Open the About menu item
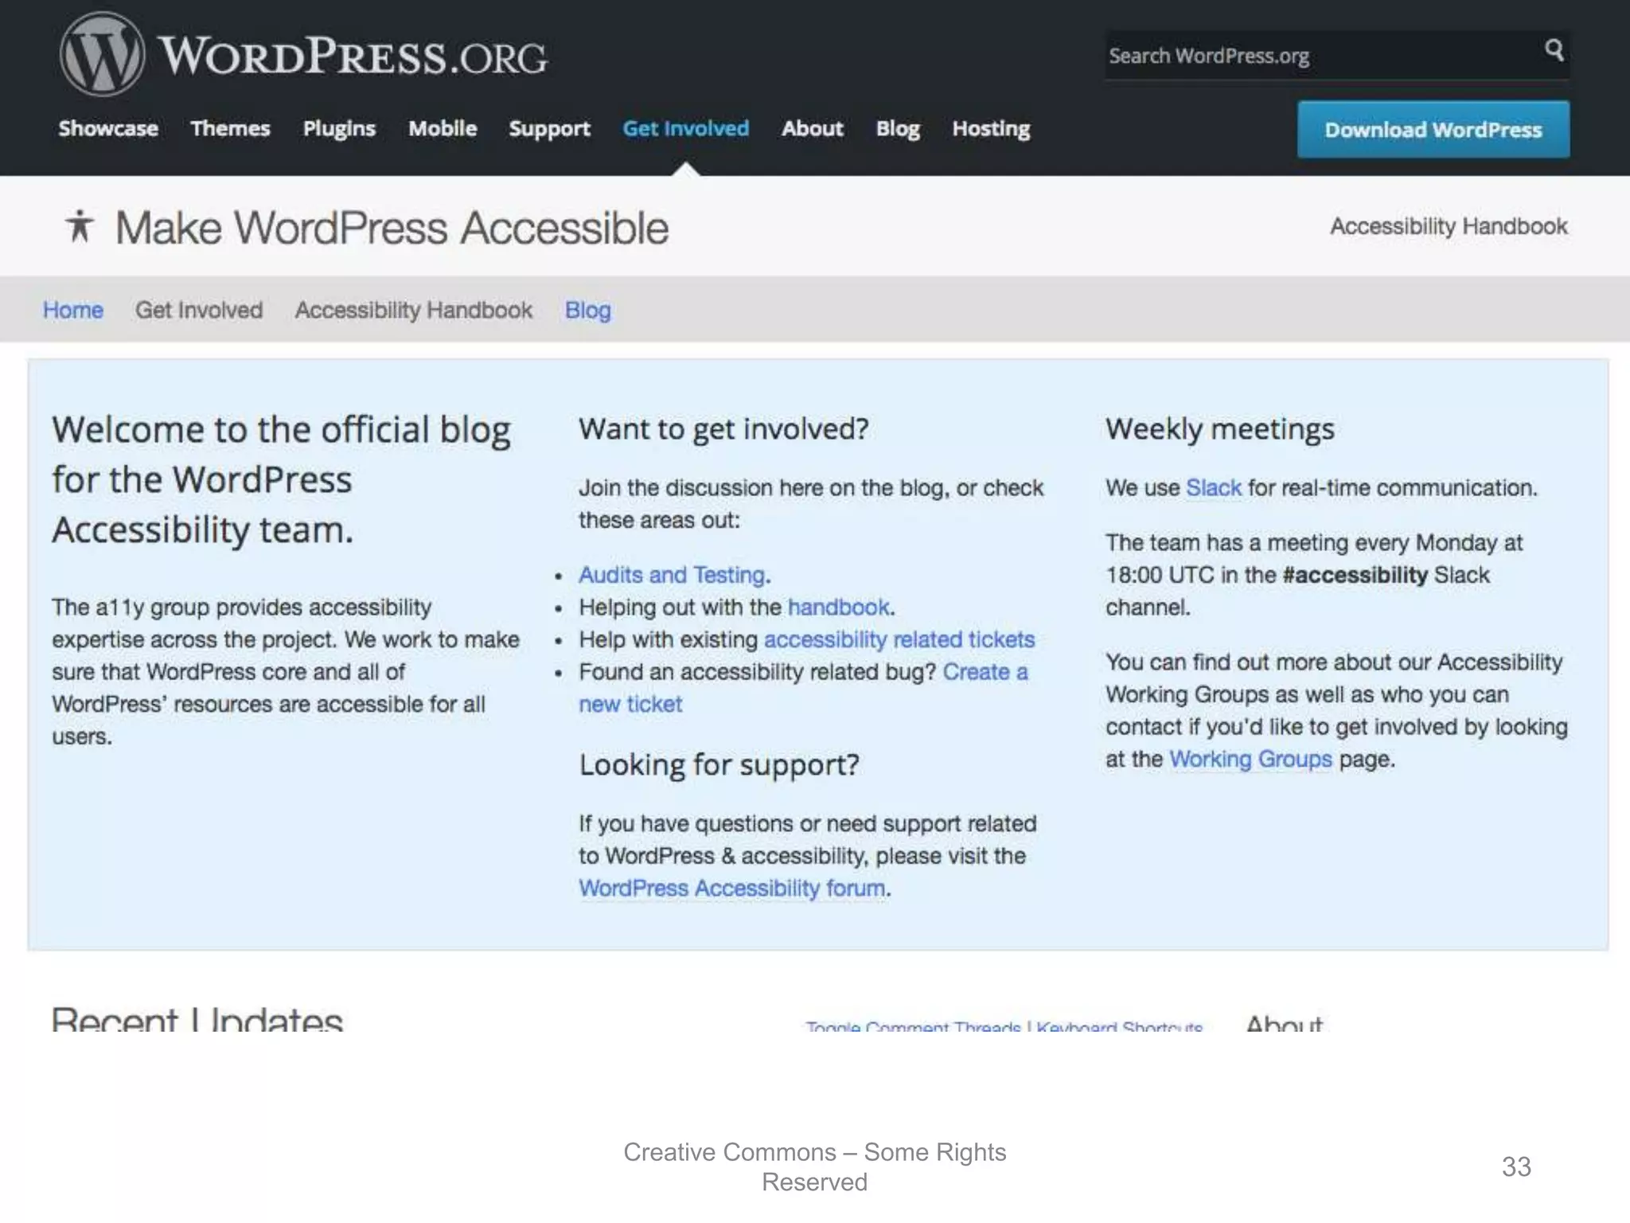1630x1223 pixels. pos(812,128)
